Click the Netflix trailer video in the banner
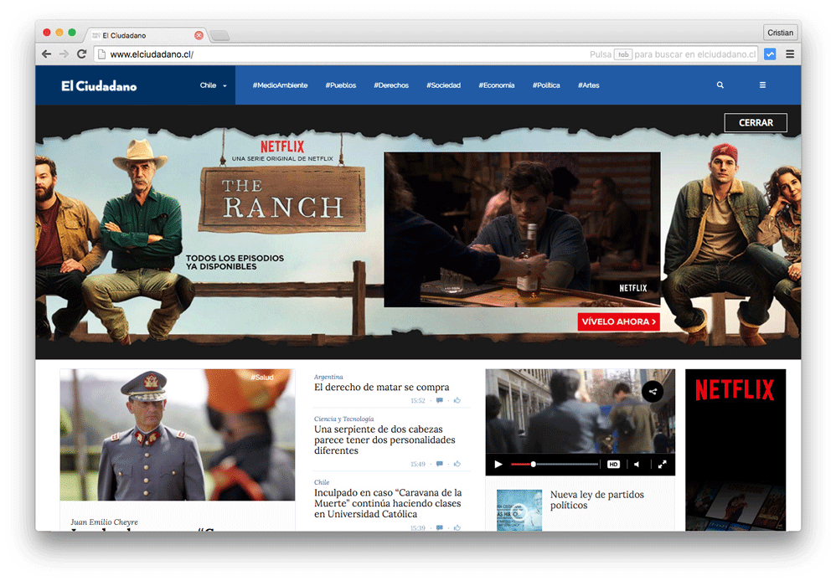 (522, 229)
